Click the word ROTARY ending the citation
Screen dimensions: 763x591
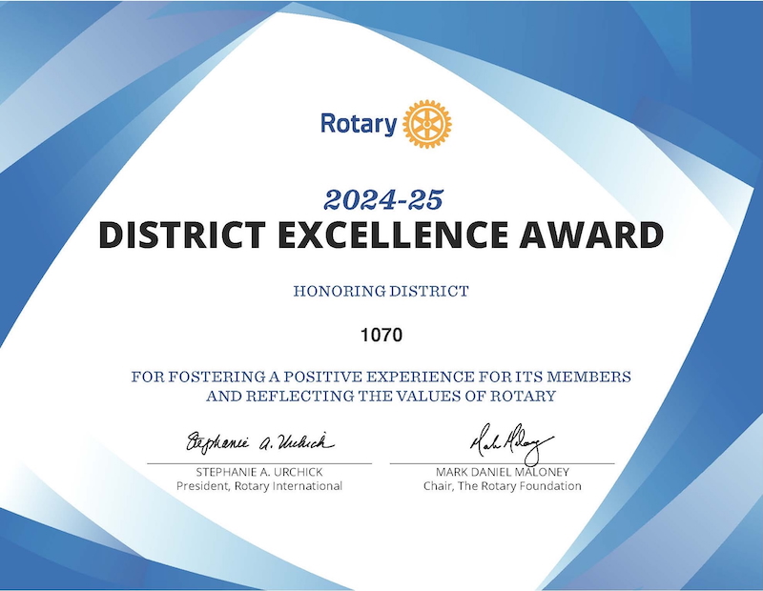point(526,396)
